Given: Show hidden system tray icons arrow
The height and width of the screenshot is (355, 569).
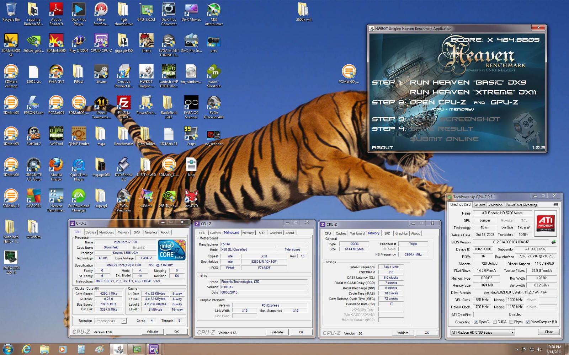Looking at the screenshot, I should [517, 350].
